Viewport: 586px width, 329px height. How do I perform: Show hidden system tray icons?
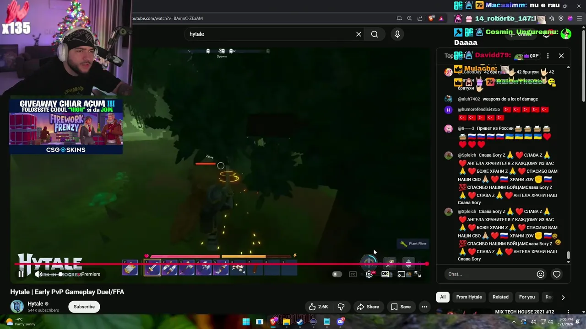(x=514, y=322)
